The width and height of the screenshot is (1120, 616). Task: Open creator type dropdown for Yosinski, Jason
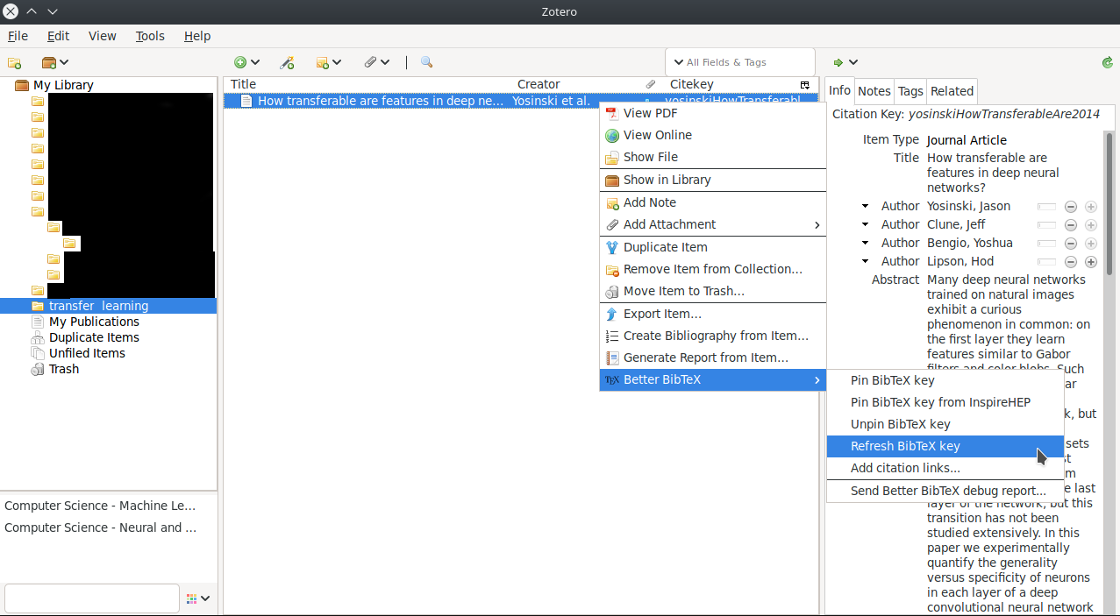click(865, 206)
